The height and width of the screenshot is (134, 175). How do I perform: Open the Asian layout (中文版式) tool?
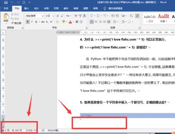(123, 16)
